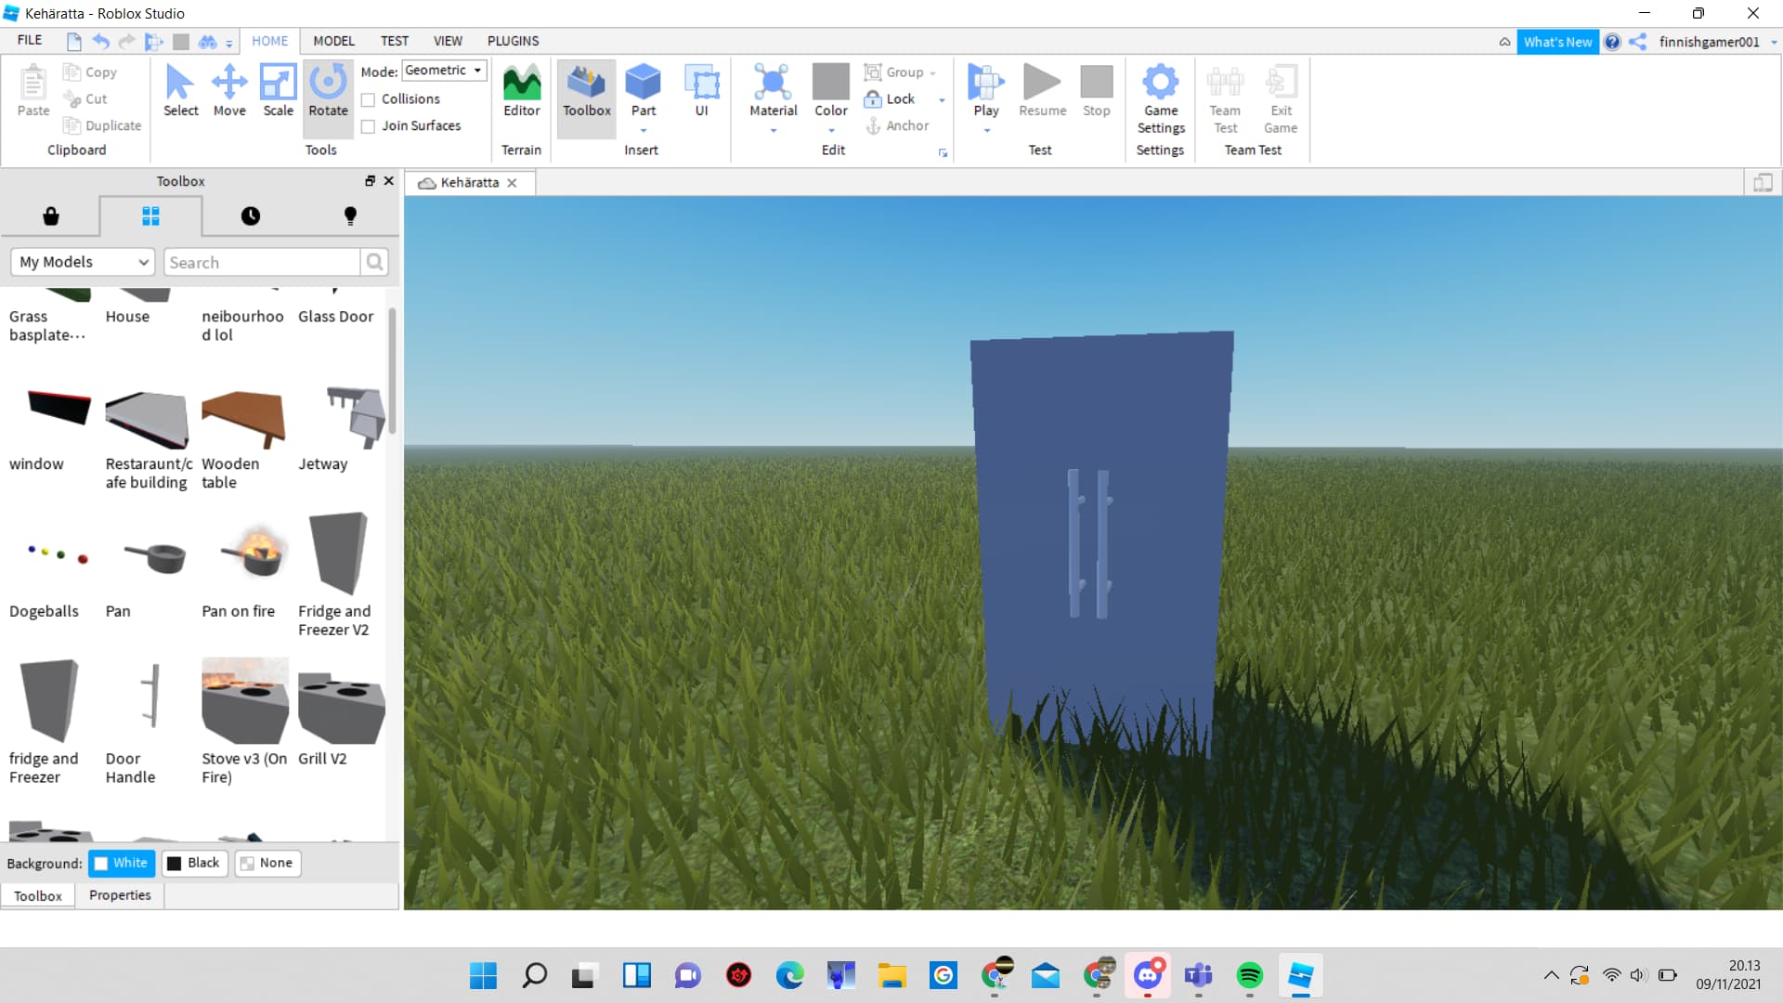Open Windows Start menu on taskbar
The image size is (1783, 1003).
[483, 975]
